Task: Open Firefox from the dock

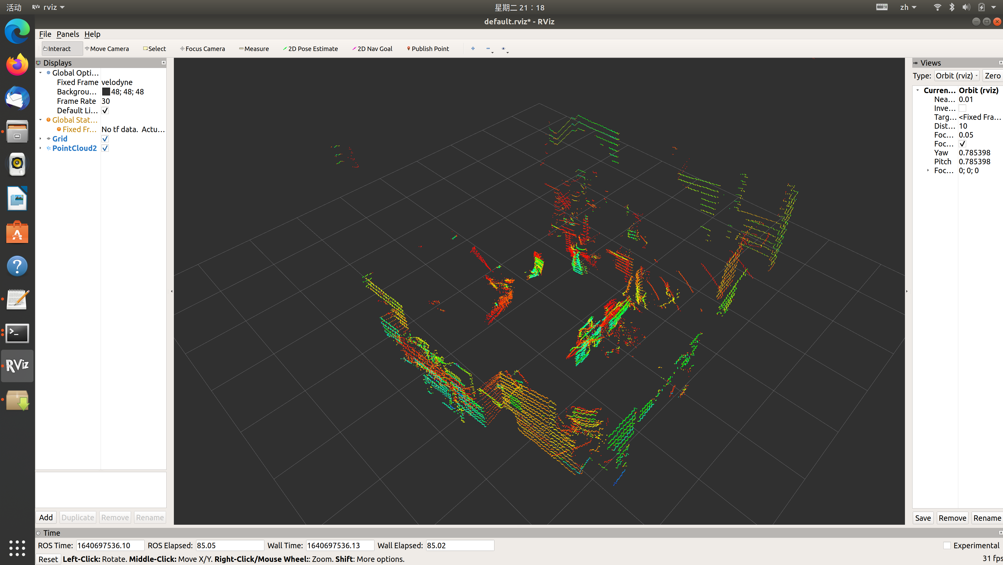Action: (17, 65)
